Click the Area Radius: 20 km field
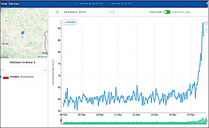Screen dimensions: 209x128 pyautogui.click(x=91, y=12)
